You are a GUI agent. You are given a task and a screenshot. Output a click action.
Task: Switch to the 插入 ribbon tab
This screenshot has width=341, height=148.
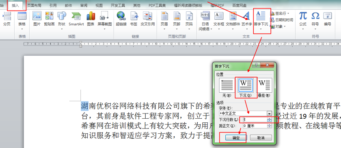(x=15, y=5)
